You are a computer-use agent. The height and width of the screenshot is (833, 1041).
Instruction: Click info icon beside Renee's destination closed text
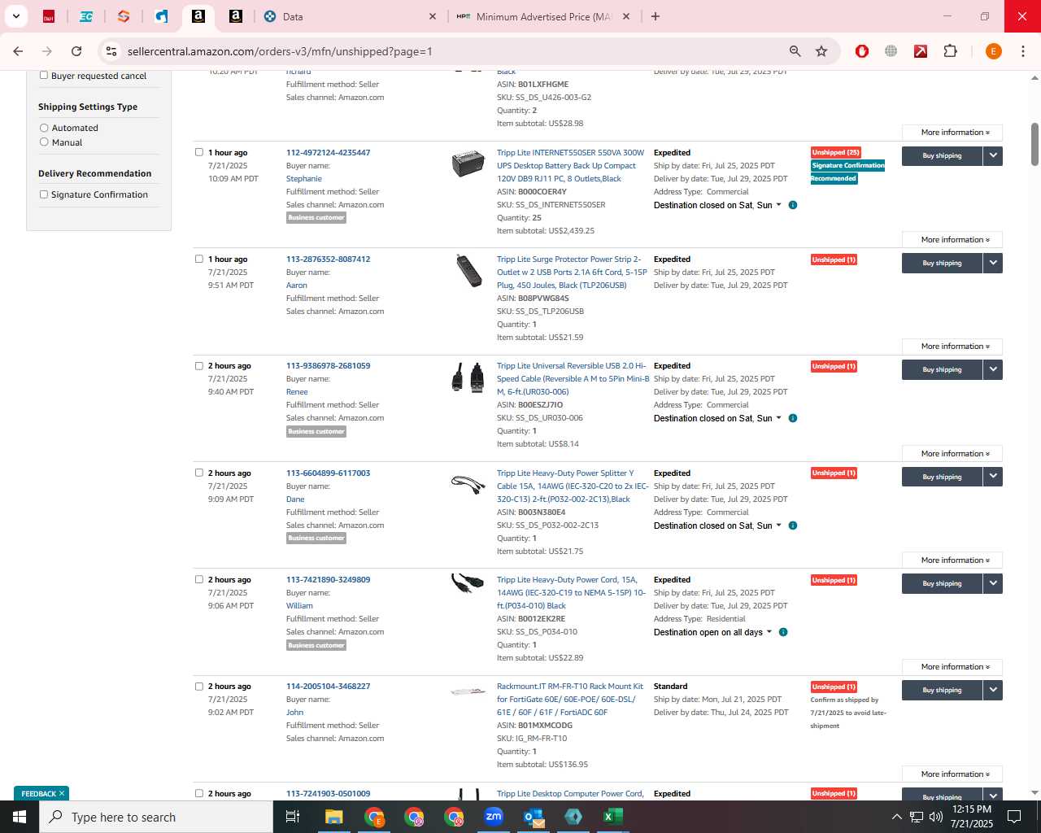click(x=793, y=418)
